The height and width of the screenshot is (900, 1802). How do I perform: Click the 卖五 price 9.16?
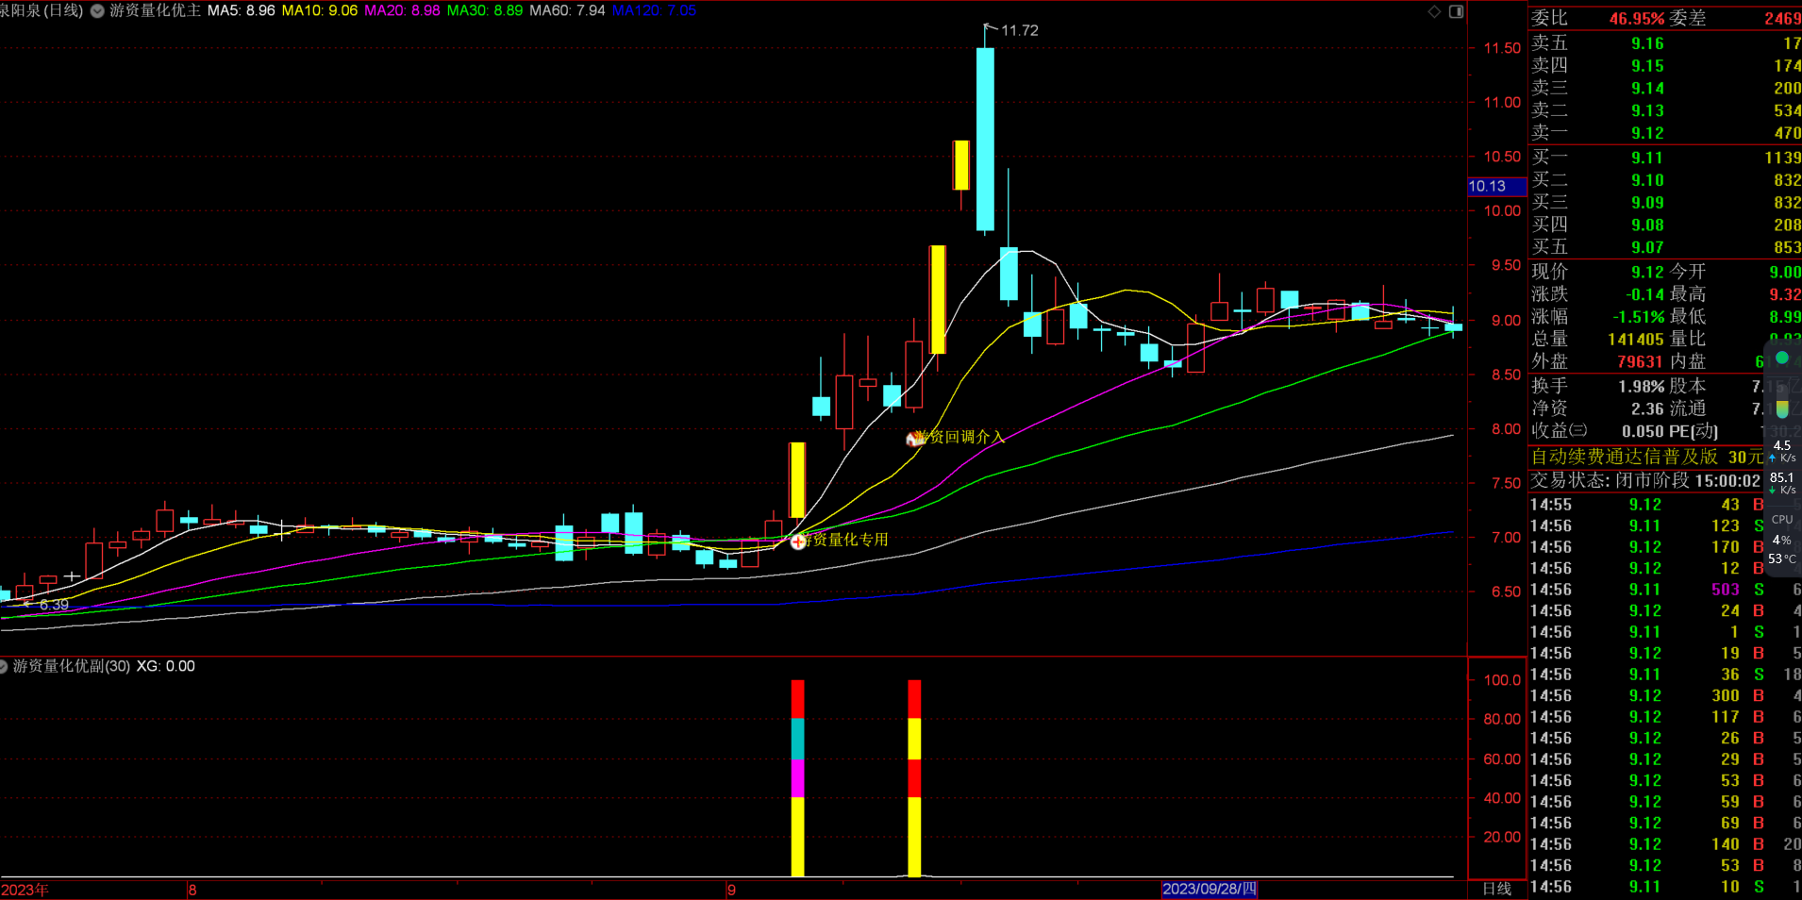tap(1647, 43)
